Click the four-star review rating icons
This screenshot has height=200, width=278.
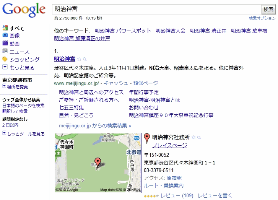click(x=151, y=196)
